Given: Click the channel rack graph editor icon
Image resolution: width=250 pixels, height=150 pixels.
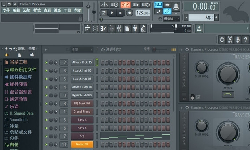Looking at the screenshot, I should pos(173,50).
